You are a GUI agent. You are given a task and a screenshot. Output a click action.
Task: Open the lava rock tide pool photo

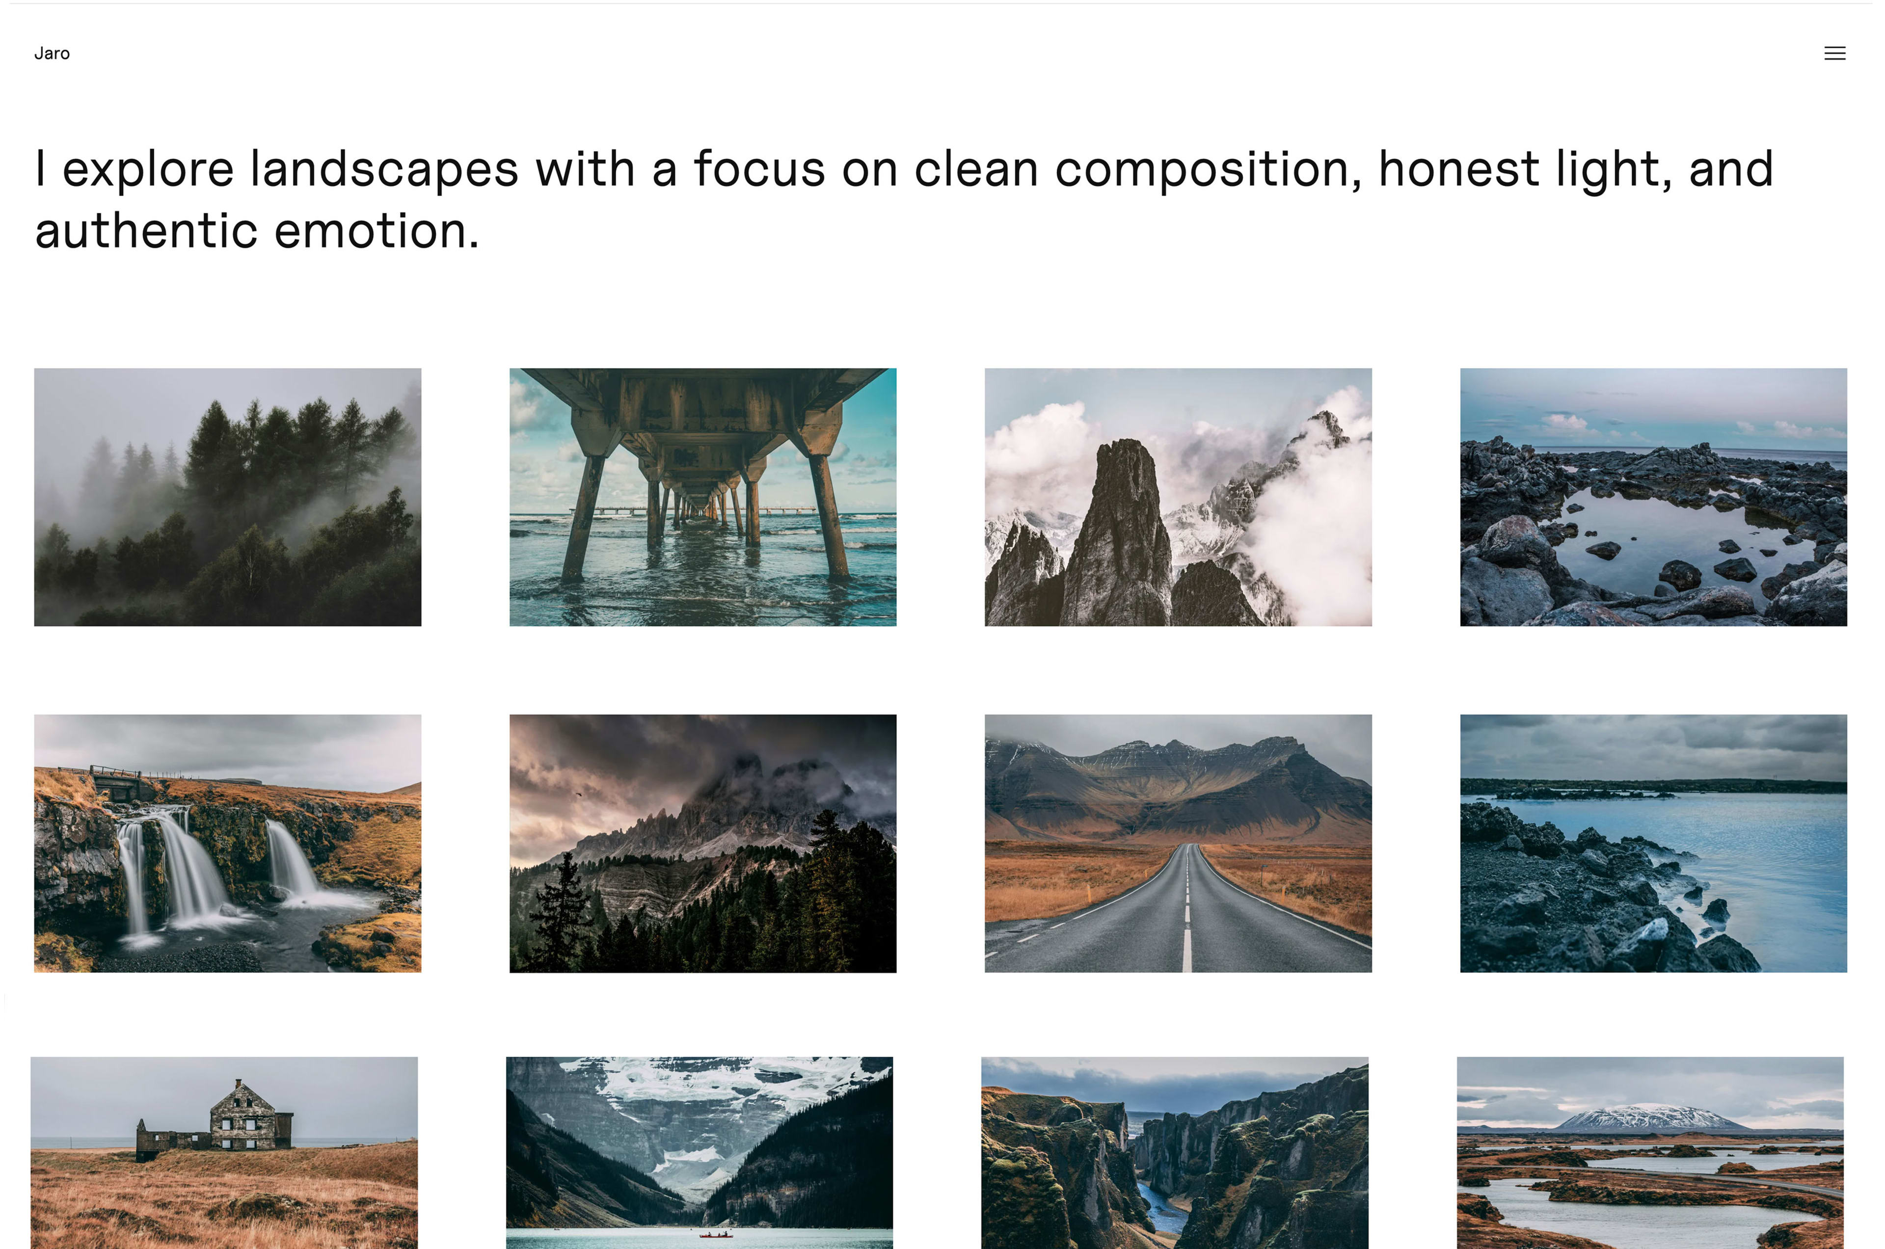tap(1653, 497)
